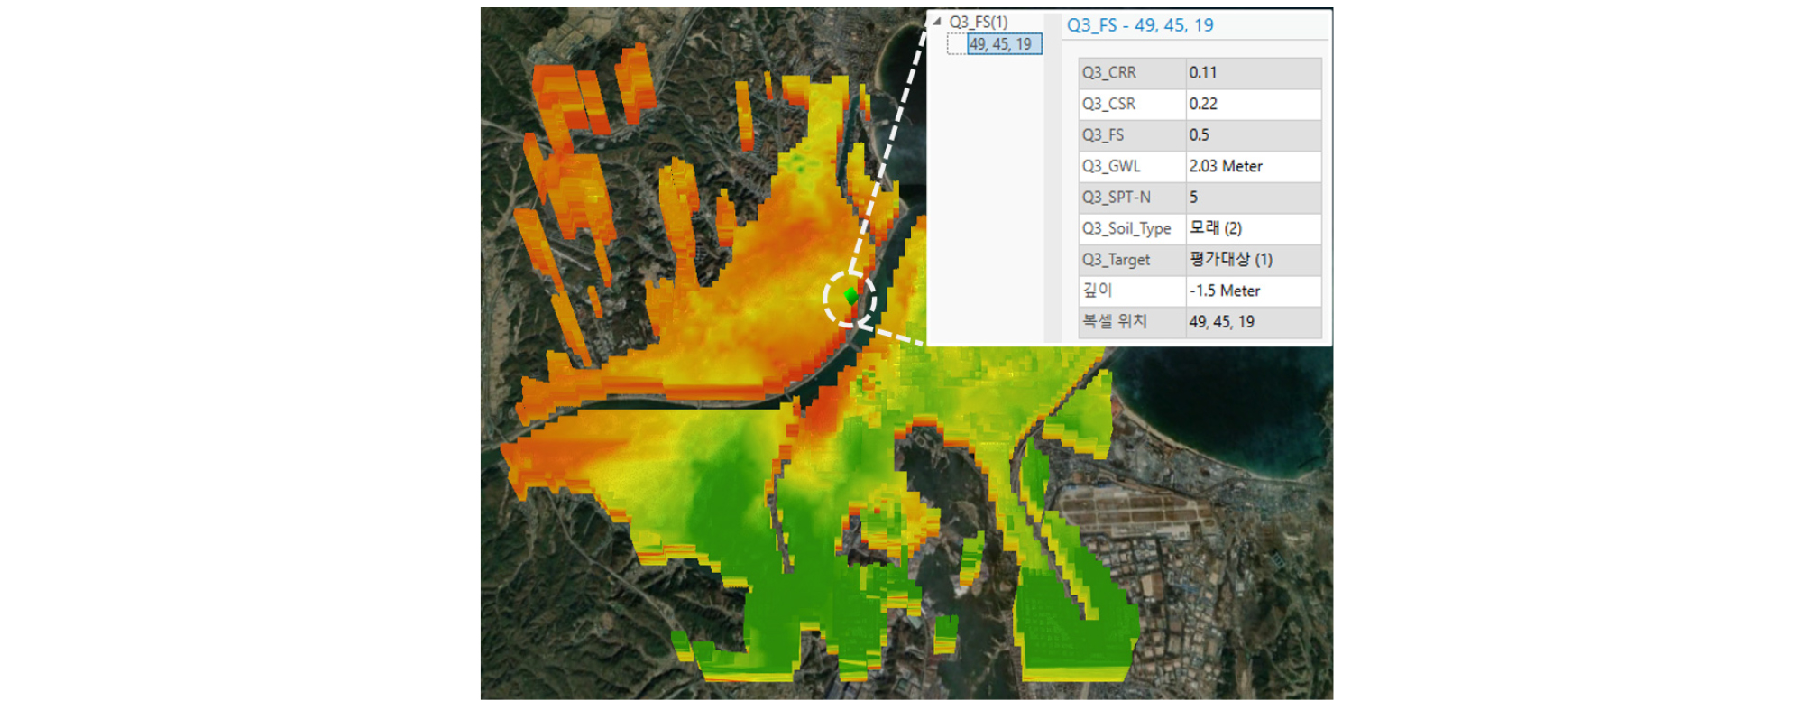
Task: Select the 49, 45, 19 tree item
Action: click(1004, 44)
